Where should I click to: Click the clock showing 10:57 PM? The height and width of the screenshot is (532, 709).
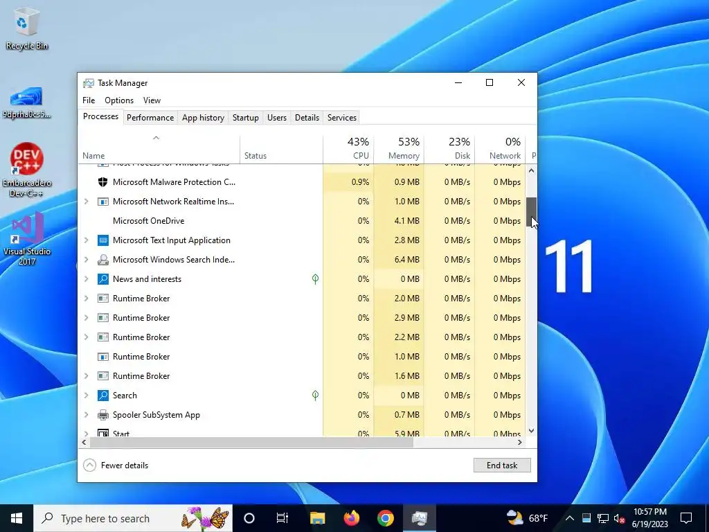(x=649, y=518)
